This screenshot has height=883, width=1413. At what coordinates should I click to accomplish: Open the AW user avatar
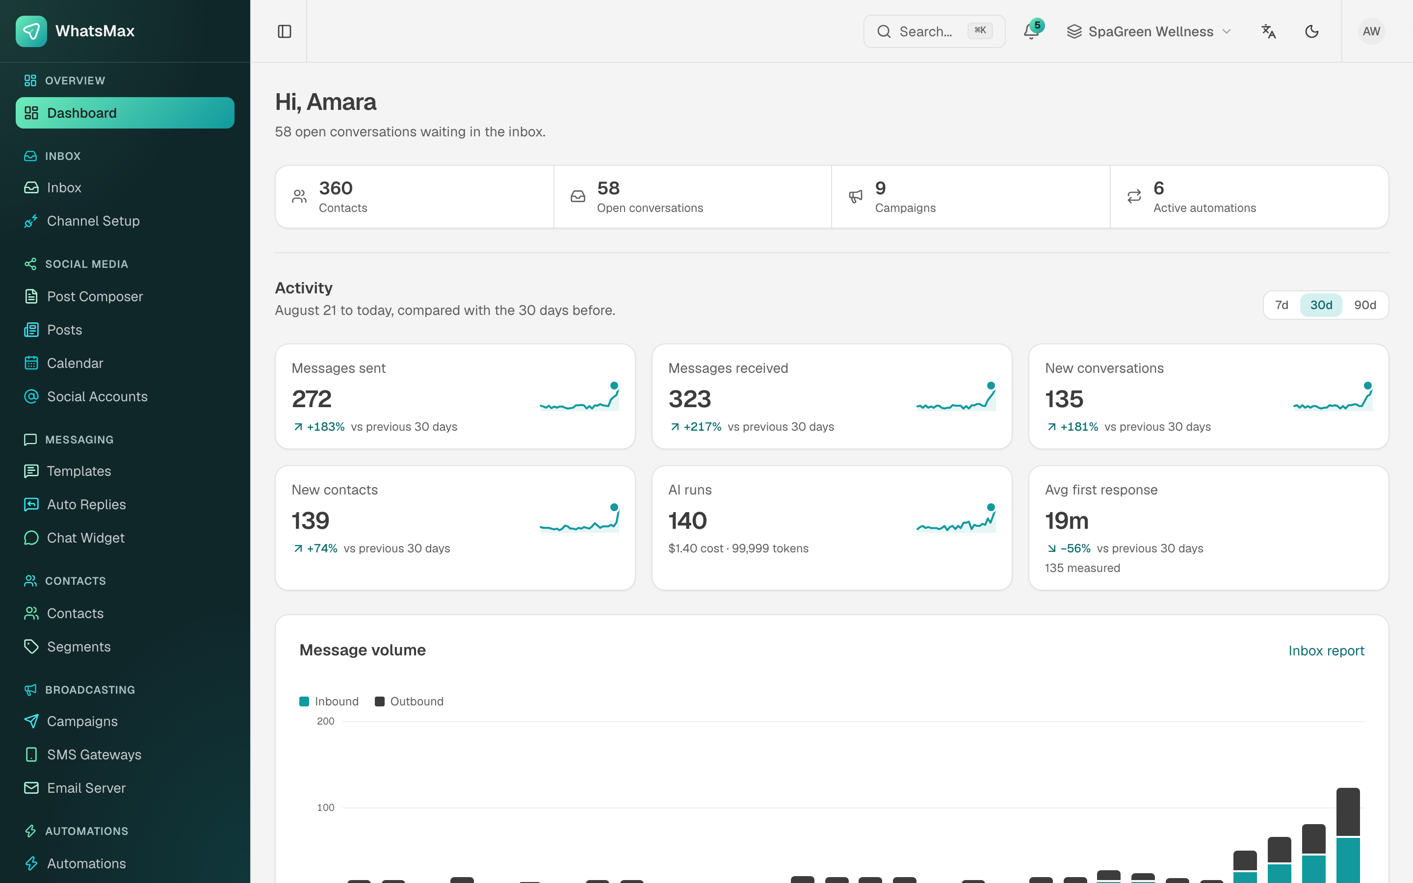coord(1371,31)
